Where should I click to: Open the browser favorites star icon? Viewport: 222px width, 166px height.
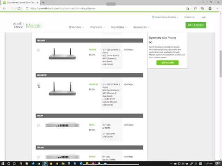tap(195, 8)
